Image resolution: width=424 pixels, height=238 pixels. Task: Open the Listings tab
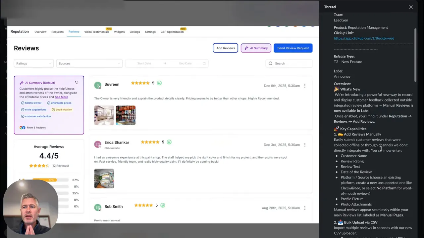tap(135, 32)
